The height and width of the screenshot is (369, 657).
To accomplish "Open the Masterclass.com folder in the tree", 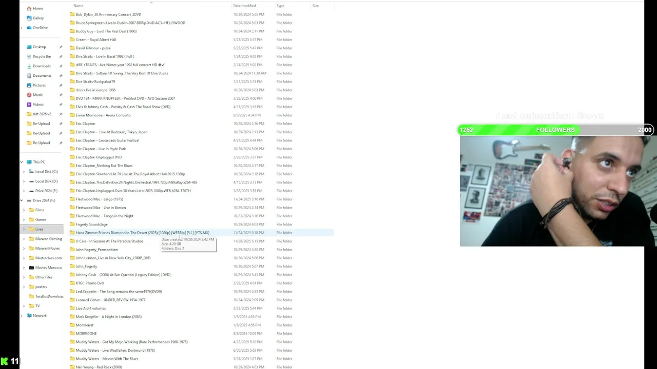I will coord(48,258).
